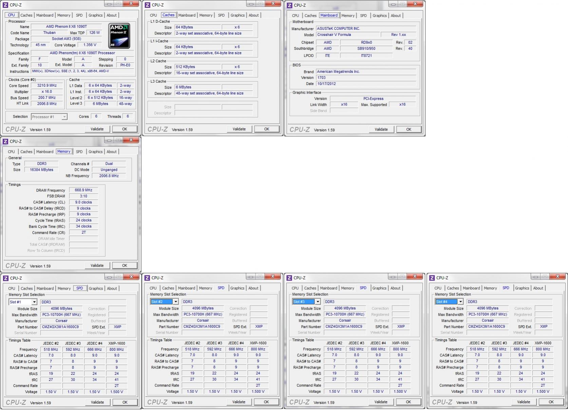Click the DRAM Frequency value '668.9 MHz'
Screen dimensions: 568x410
[83, 190]
